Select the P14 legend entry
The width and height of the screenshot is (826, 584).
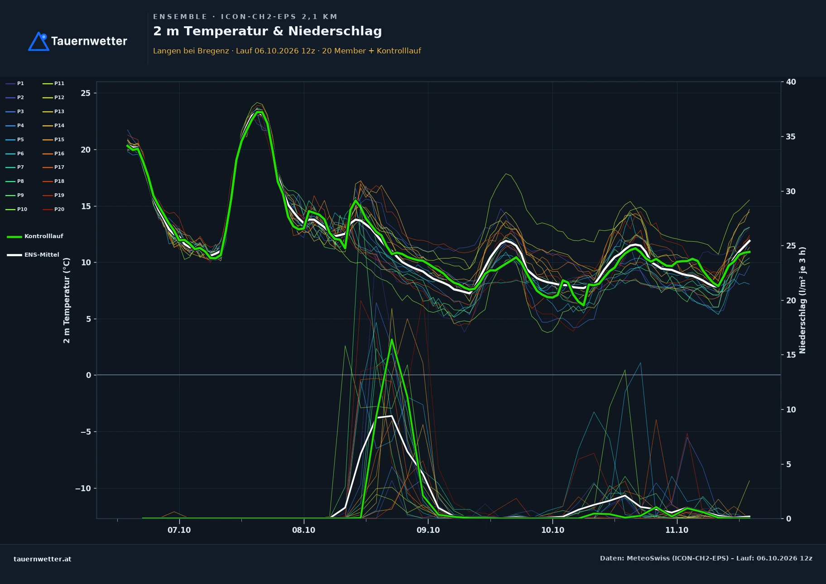click(53, 125)
